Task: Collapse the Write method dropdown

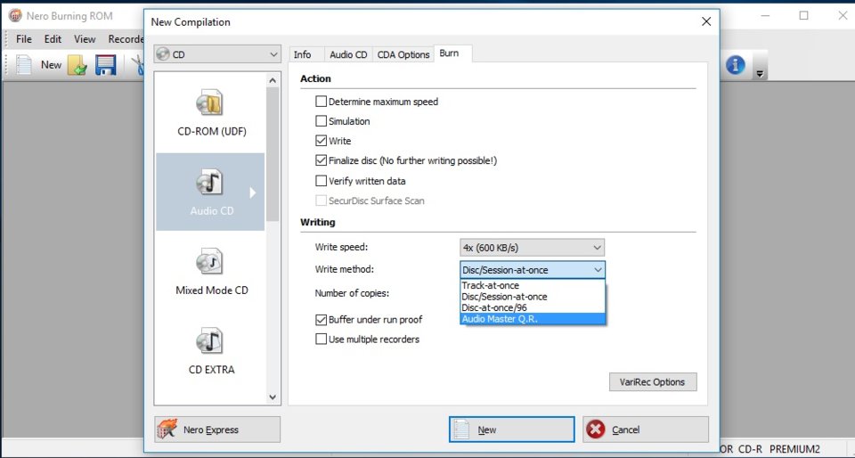Action: click(x=533, y=270)
